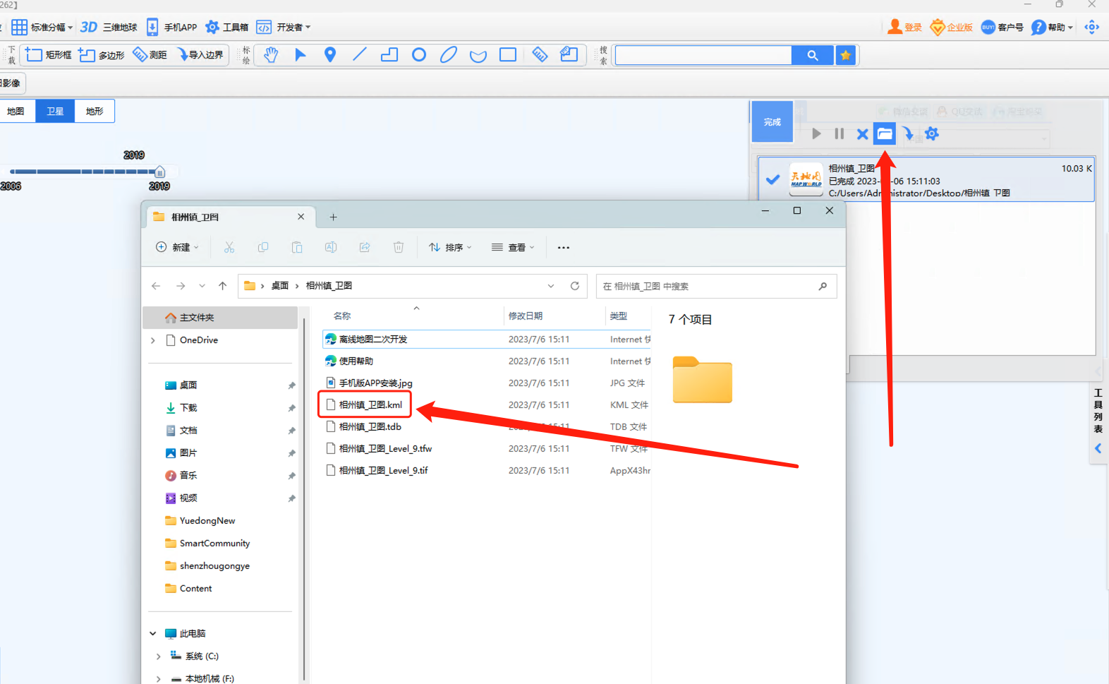Select the 手机版APP安装.jpg file
1109x684 pixels.
pos(369,383)
